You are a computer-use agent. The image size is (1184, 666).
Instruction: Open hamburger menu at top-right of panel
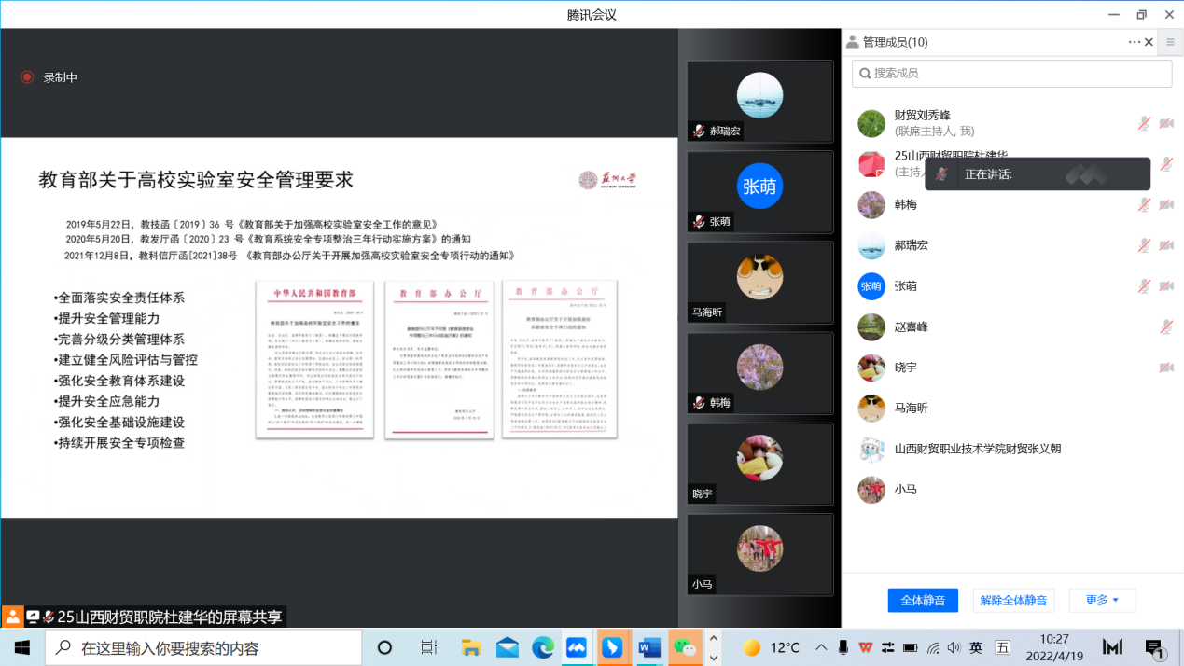click(x=1170, y=42)
